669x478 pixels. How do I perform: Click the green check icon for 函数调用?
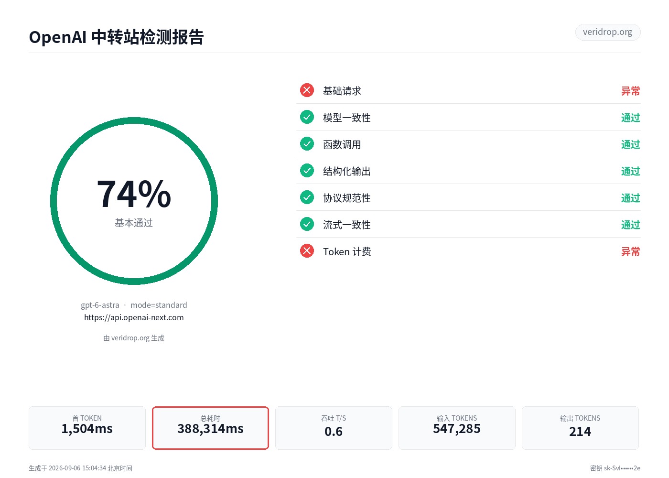(x=307, y=144)
